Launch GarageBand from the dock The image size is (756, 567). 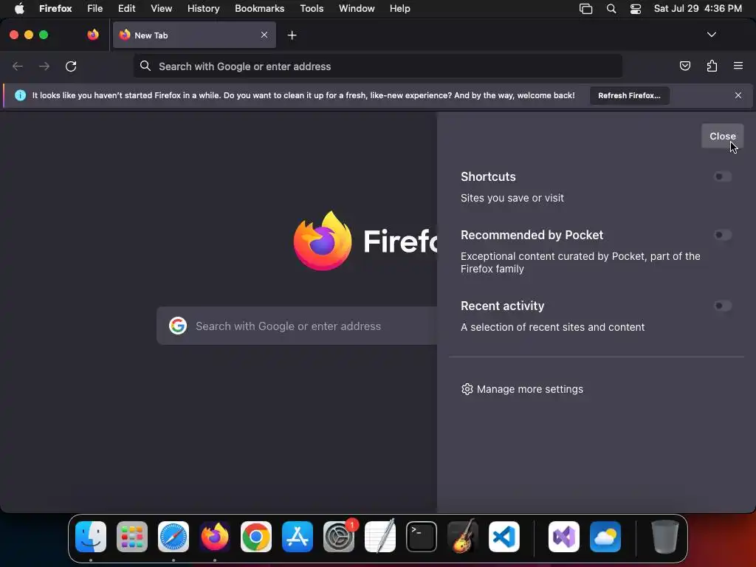tap(463, 537)
